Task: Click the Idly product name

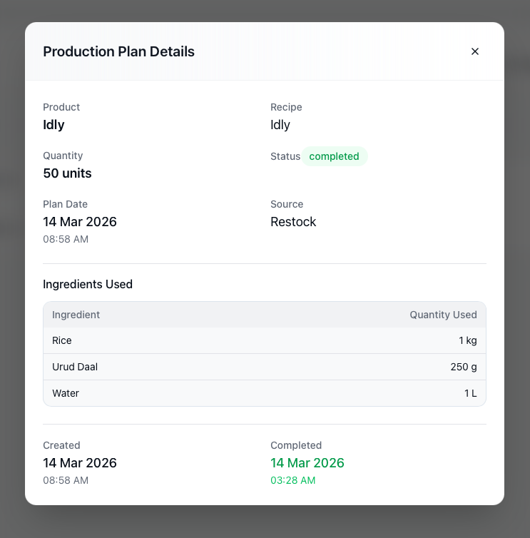Action: click(x=53, y=125)
